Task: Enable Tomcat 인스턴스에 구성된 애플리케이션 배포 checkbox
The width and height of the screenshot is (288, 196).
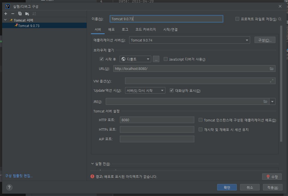Action: pyautogui.click(x=201, y=120)
